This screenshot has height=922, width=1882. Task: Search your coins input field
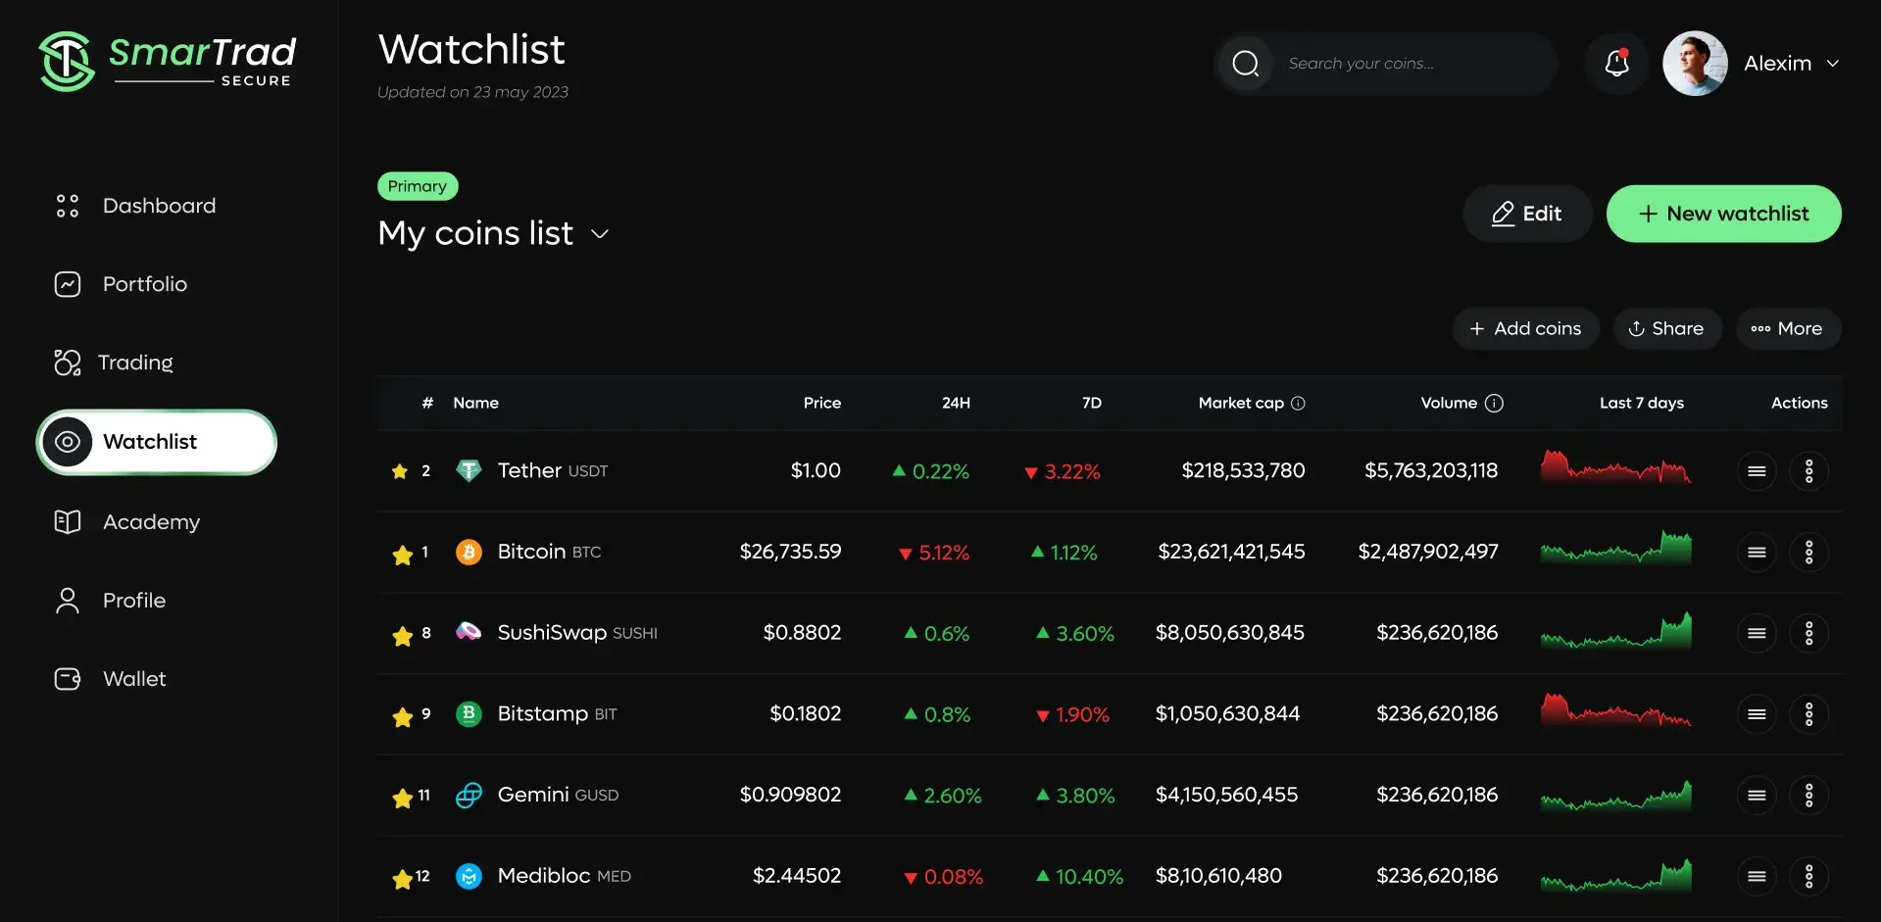pos(1386,64)
